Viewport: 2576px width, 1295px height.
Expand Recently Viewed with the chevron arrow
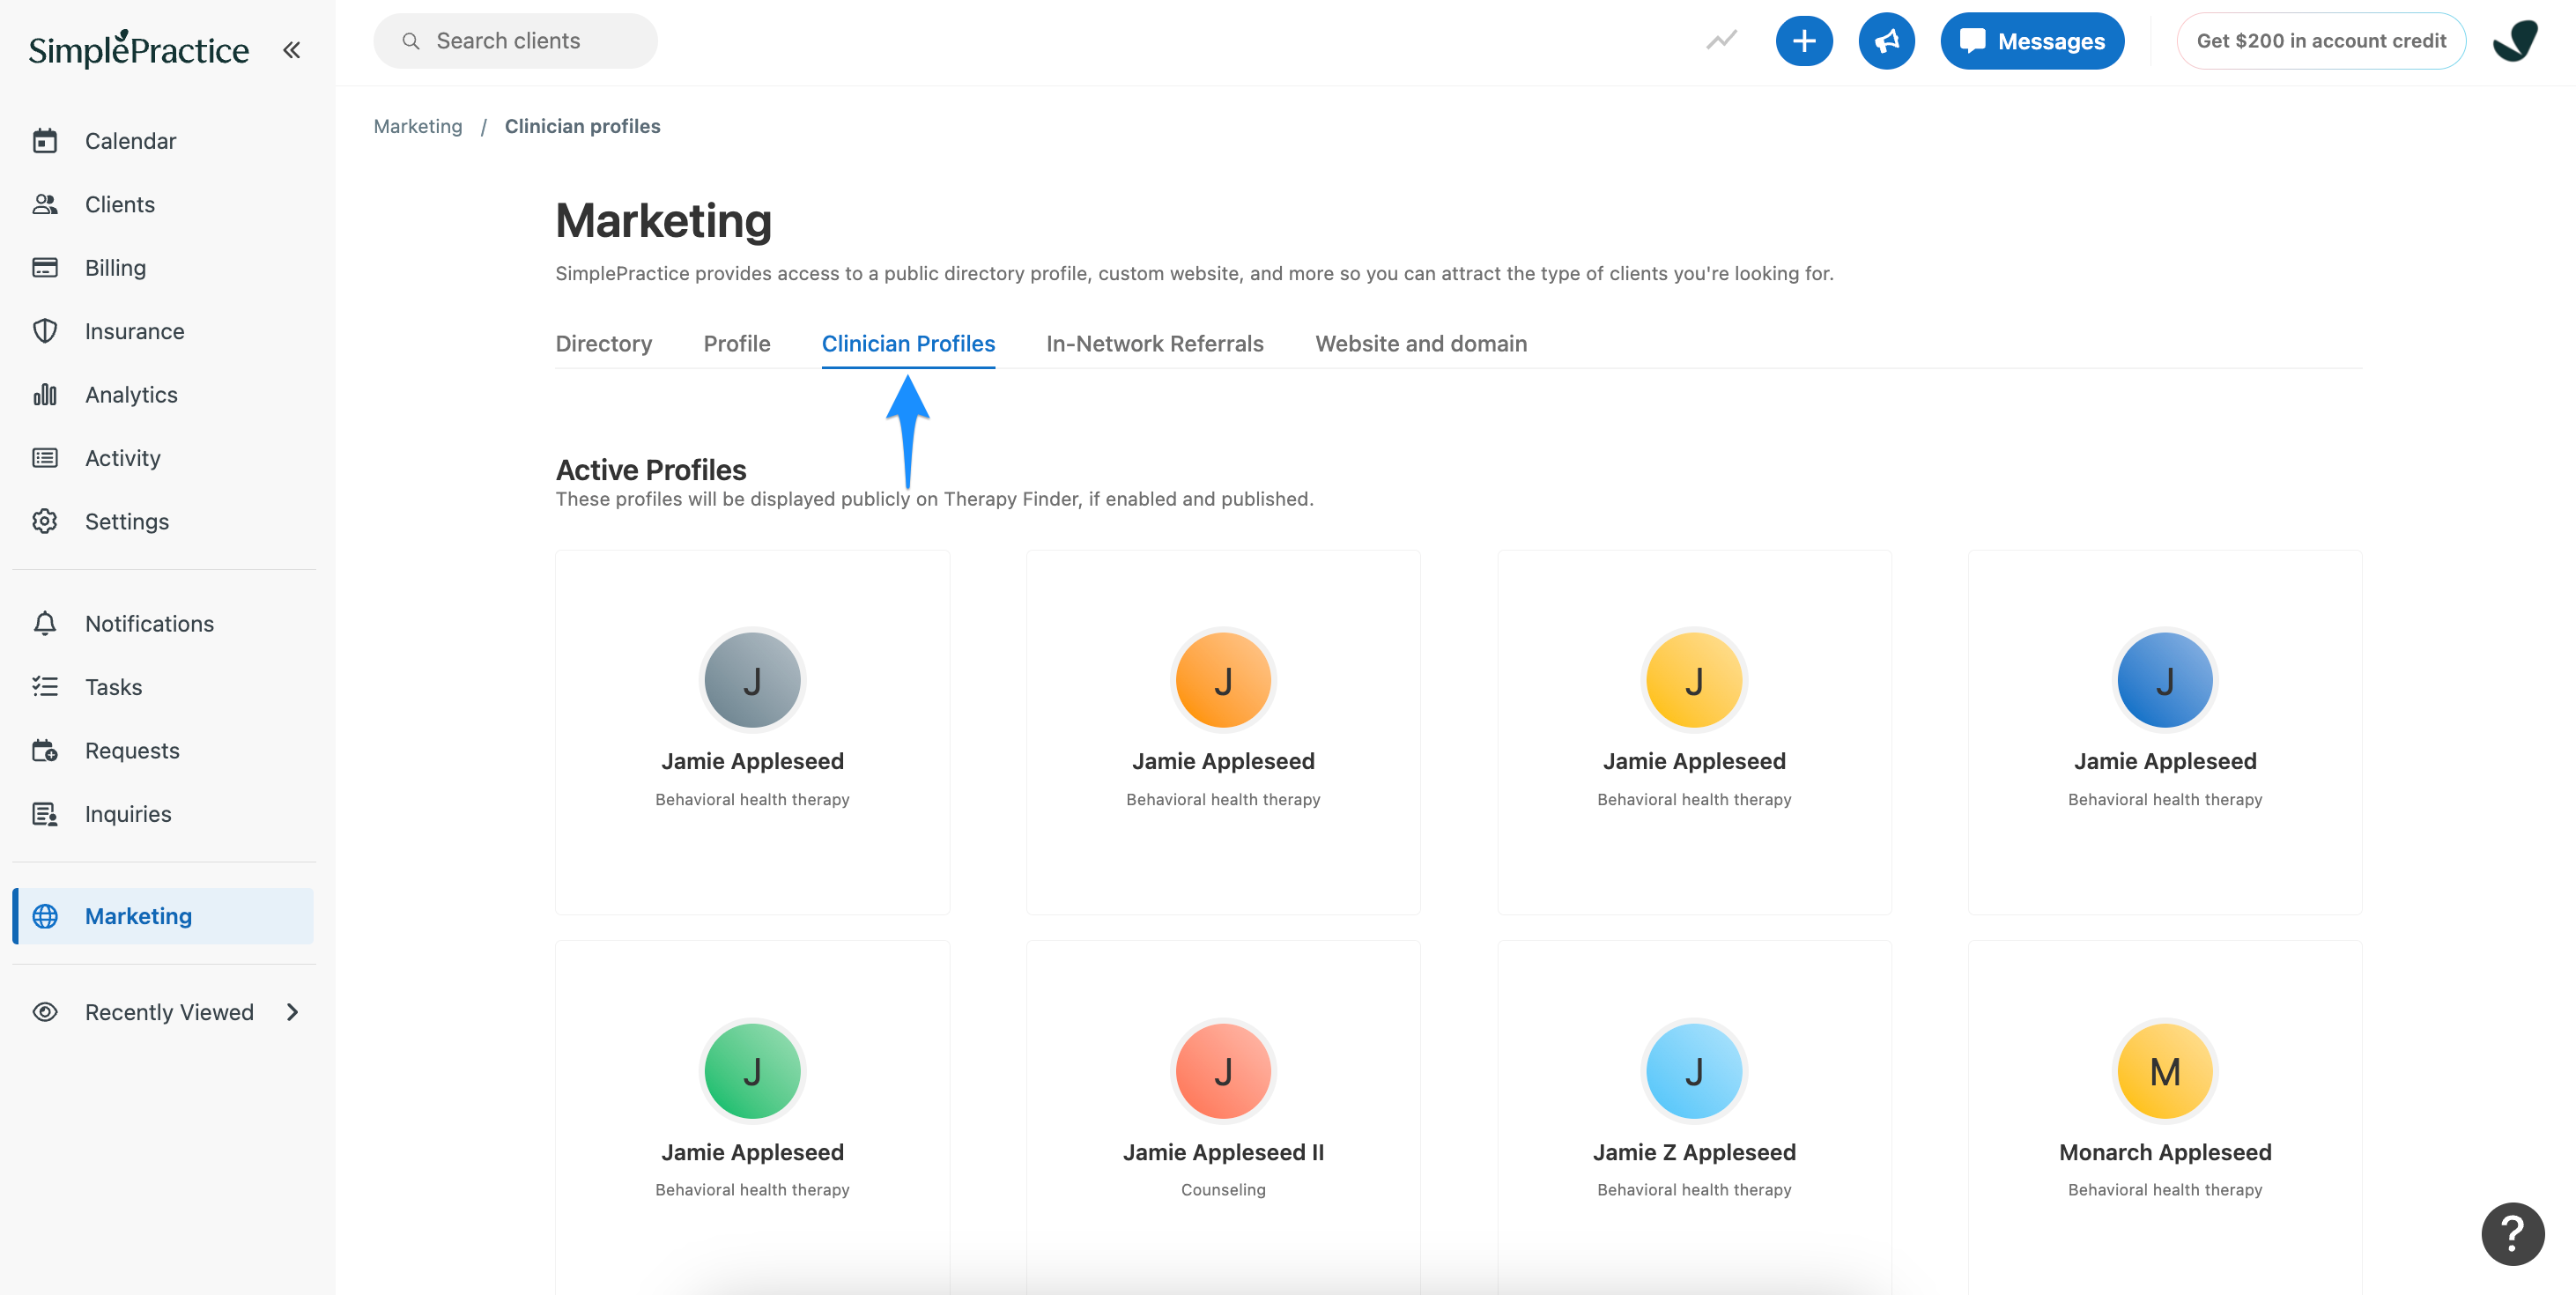coord(292,1012)
